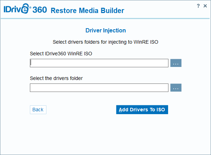Click the 'Select IDrive360 WinRE ISO' label
The image size is (211, 155).
(61, 54)
